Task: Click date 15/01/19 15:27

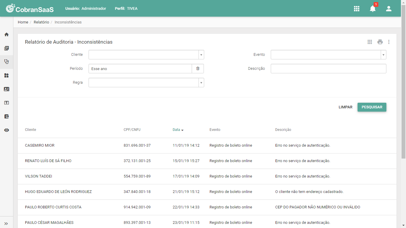Action: pyautogui.click(x=186, y=161)
